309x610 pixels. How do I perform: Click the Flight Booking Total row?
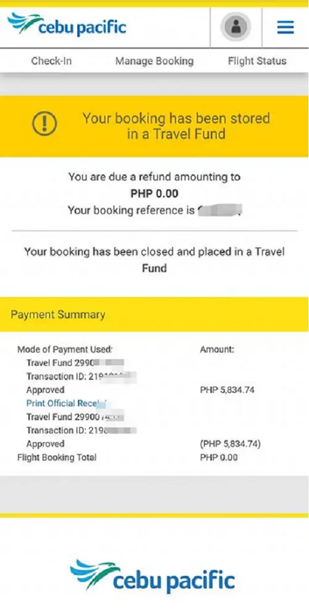pos(127,458)
